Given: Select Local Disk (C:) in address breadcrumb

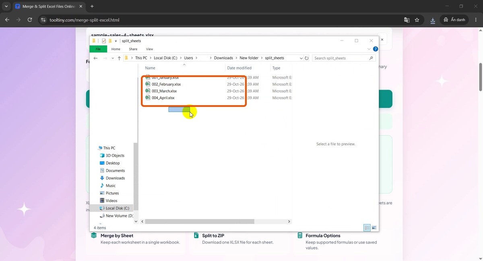Looking at the screenshot, I should 165,58.
